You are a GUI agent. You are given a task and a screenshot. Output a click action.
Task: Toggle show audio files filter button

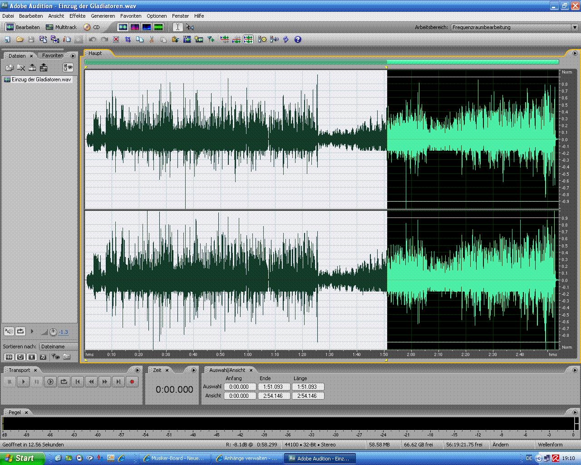[9, 357]
